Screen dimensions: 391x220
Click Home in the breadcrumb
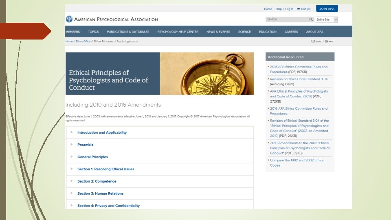[x=69, y=42]
